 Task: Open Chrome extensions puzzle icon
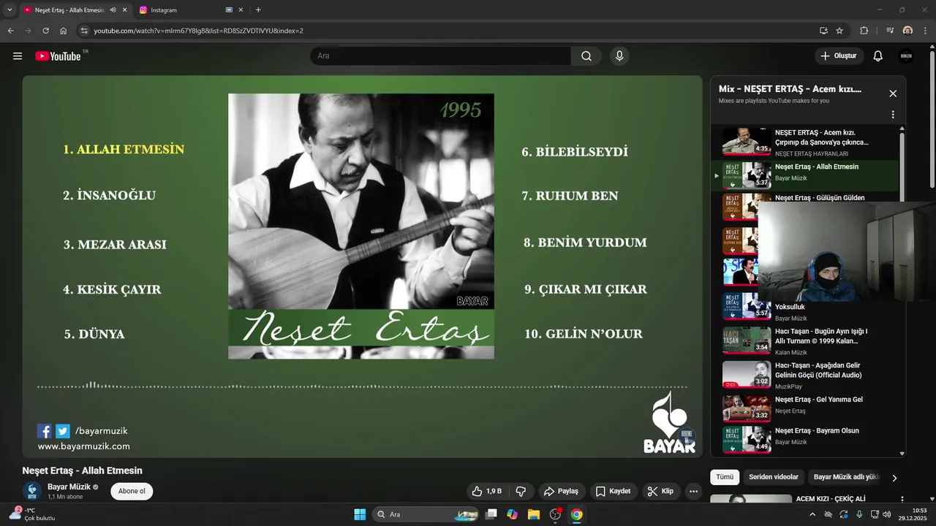(x=864, y=31)
